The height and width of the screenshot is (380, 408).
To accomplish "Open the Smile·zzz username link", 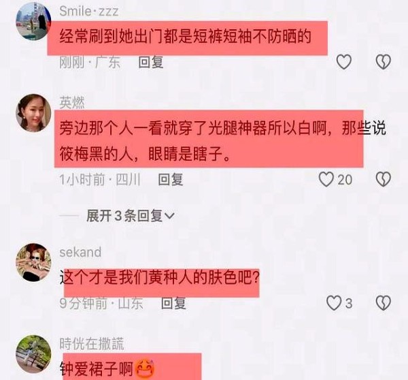I will 89,11.
